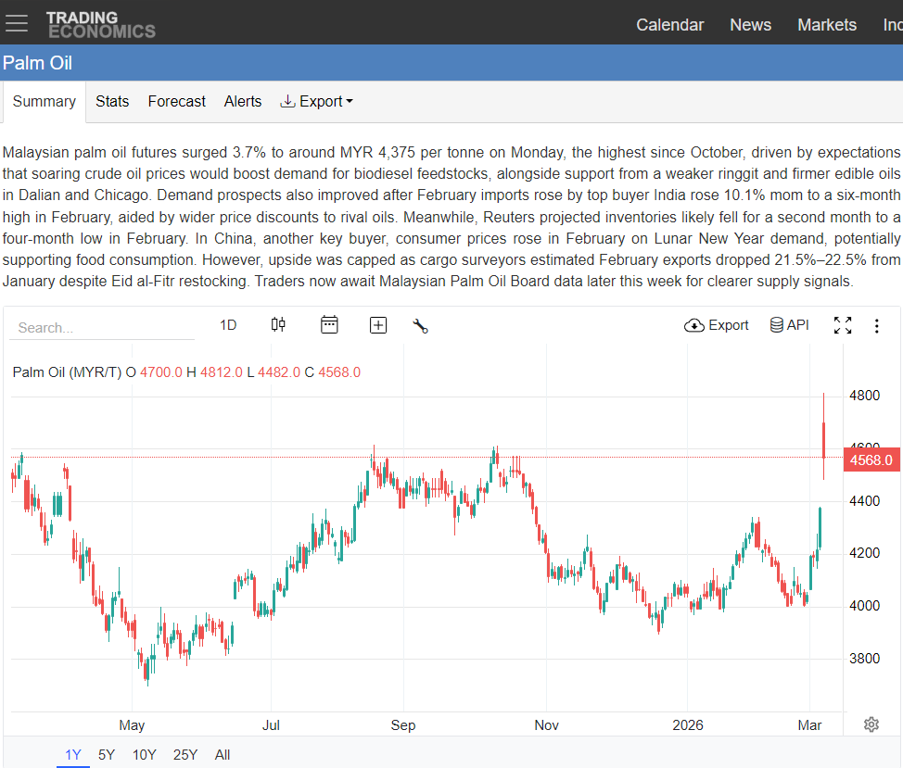This screenshot has height=768, width=903.
Task: Click the Trading Economics logo
Action: pyautogui.click(x=101, y=25)
